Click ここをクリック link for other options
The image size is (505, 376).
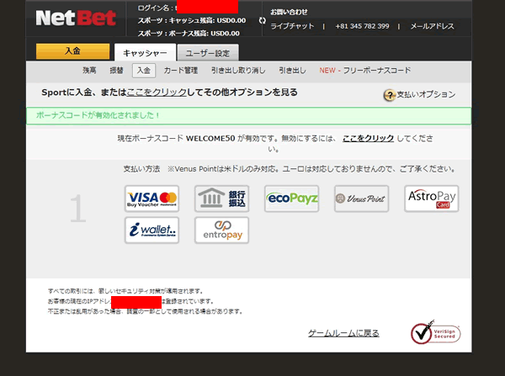coord(157,93)
